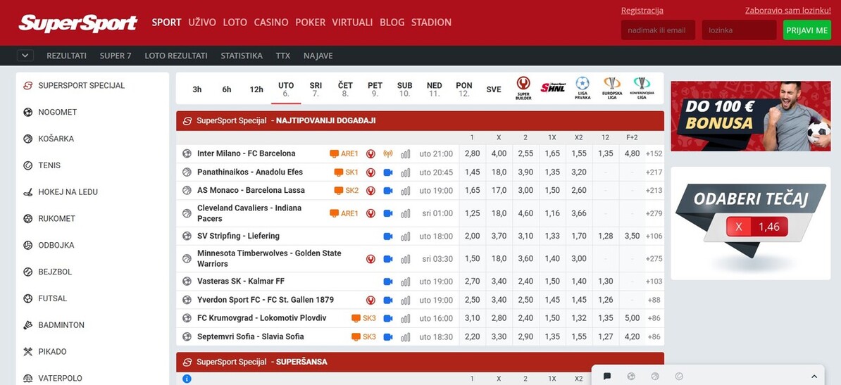The width and height of the screenshot is (841, 385).
Task: Click the live radio signal icon for Inter Milano match
Action: tap(388, 154)
